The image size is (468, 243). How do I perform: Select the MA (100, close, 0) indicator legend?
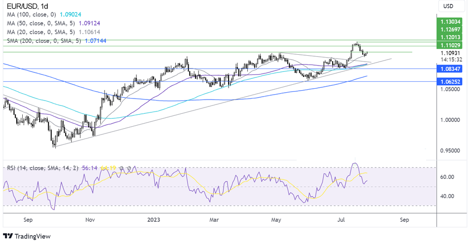31,15
